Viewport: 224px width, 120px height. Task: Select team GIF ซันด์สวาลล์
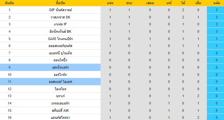pyautogui.click(x=60, y=10)
